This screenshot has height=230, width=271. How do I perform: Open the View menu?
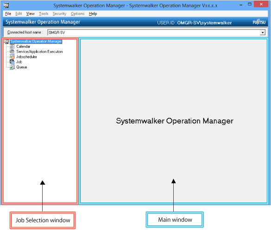[30, 13]
